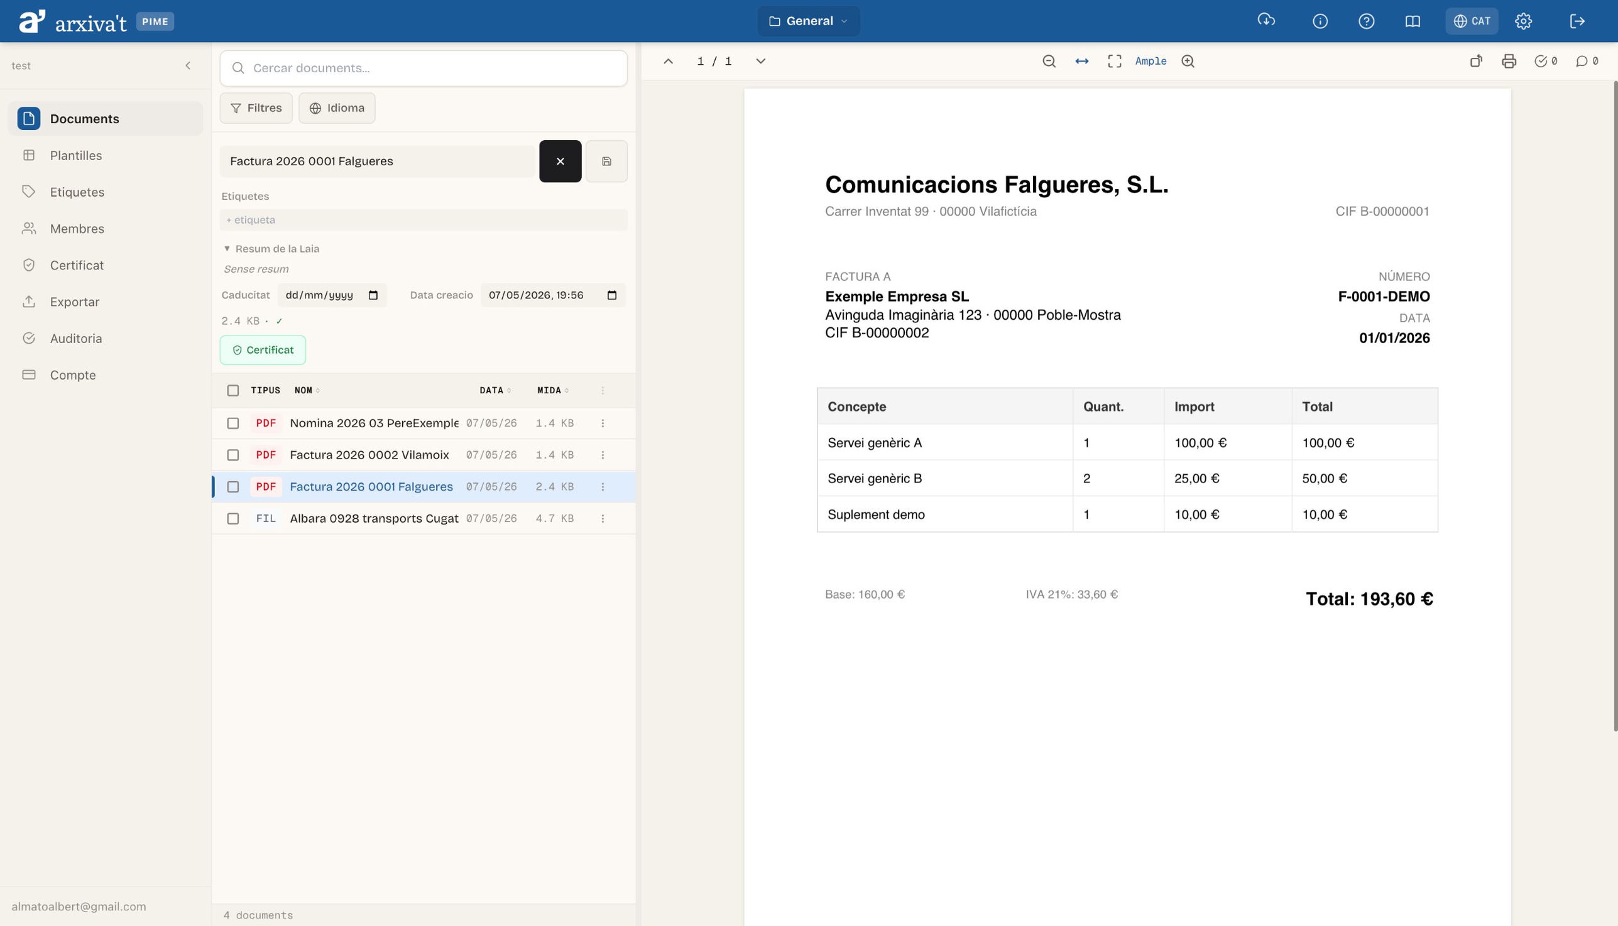Open more options for Albara 0928 row
1618x926 pixels.
point(603,519)
